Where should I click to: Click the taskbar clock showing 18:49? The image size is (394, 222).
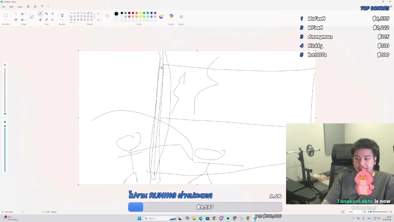pos(387,218)
